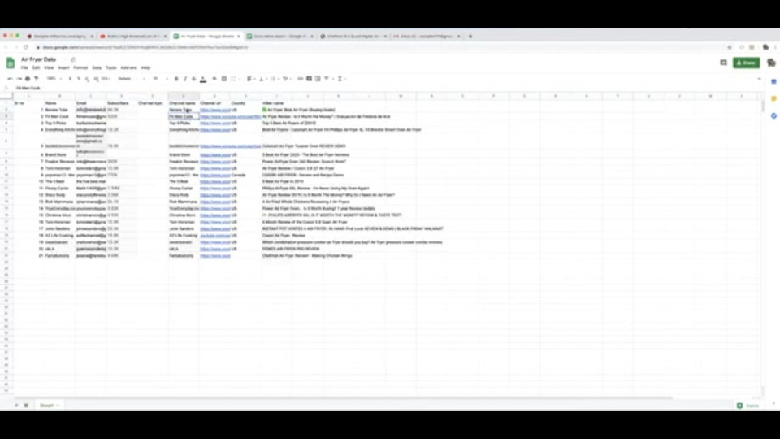The image size is (780, 439).
Task: Toggle italic formatting
Action: tap(185, 79)
